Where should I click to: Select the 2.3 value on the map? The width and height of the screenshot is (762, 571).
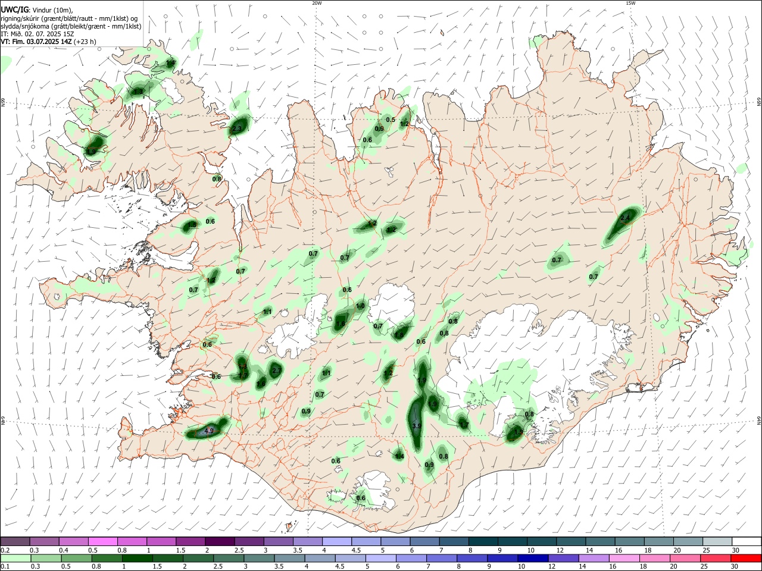[238, 128]
